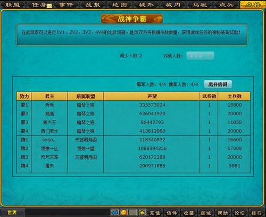Open the 地图 tab
The width and height of the screenshot is (266, 217).
[120, 5]
